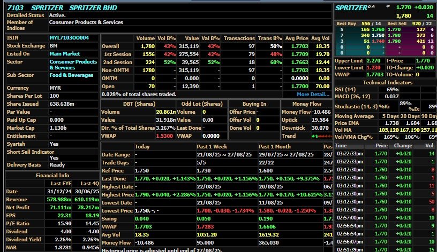The width and height of the screenshot is (437, 252).
Task: Click the 2nd Session value 39,565
Action: pos(190,62)
